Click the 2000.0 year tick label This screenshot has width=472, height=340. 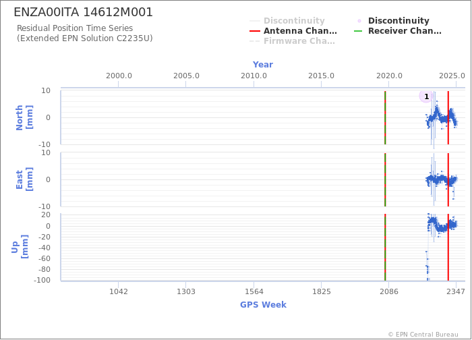(x=119, y=76)
